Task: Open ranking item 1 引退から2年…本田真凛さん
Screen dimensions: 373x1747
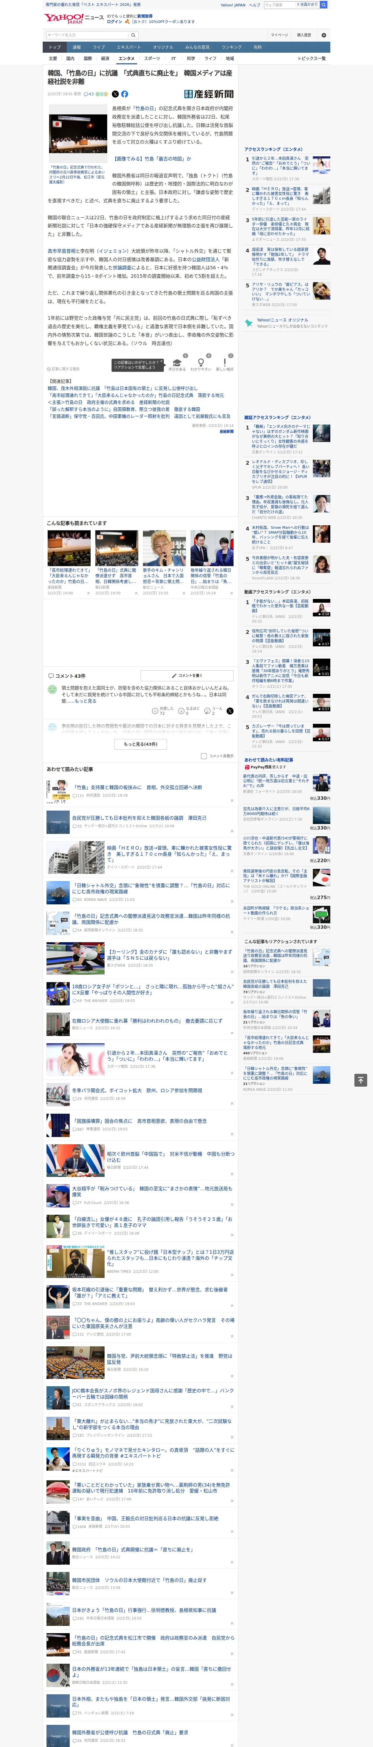Action: pyautogui.click(x=281, y=165)
